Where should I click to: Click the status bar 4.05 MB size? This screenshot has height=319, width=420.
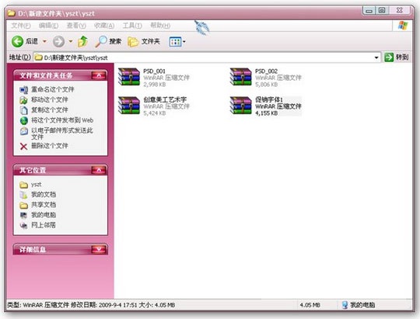click(310, 305)
